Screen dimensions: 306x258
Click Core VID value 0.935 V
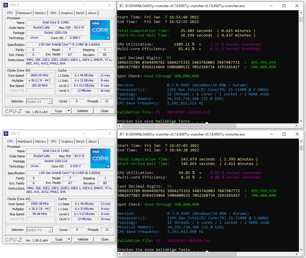coord(75,166)
